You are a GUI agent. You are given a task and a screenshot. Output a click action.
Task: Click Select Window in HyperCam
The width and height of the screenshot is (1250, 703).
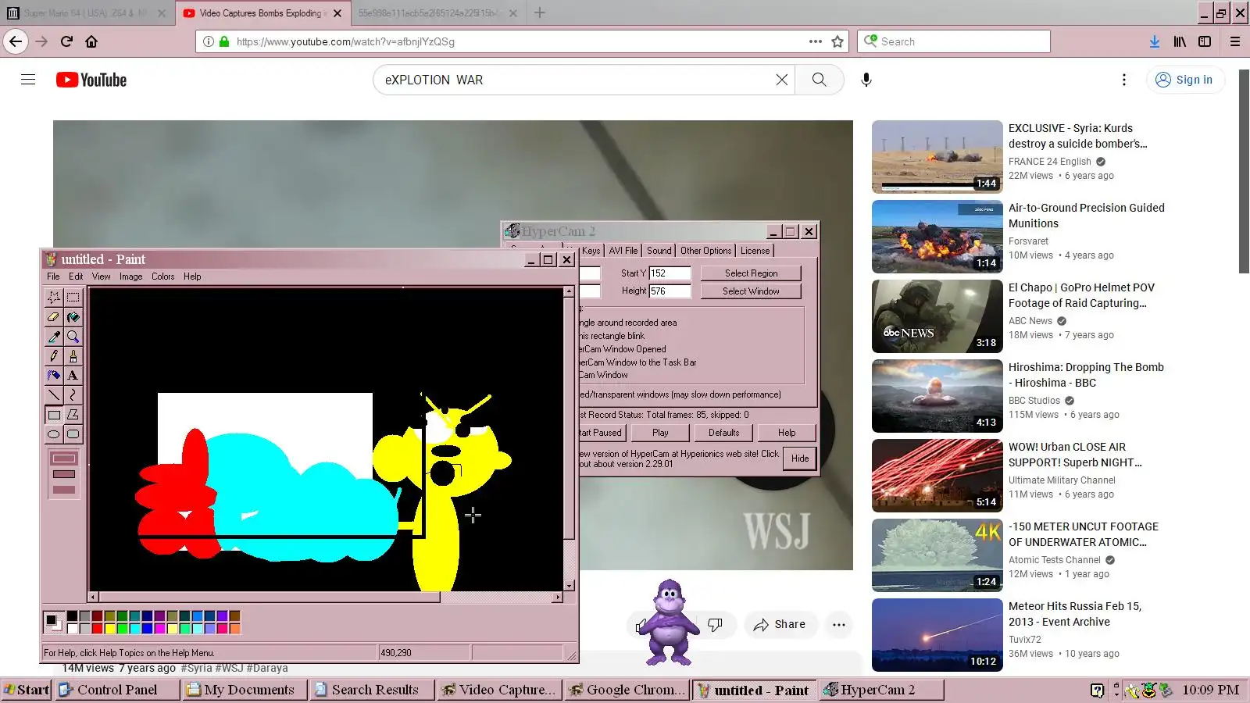point(751,291)
